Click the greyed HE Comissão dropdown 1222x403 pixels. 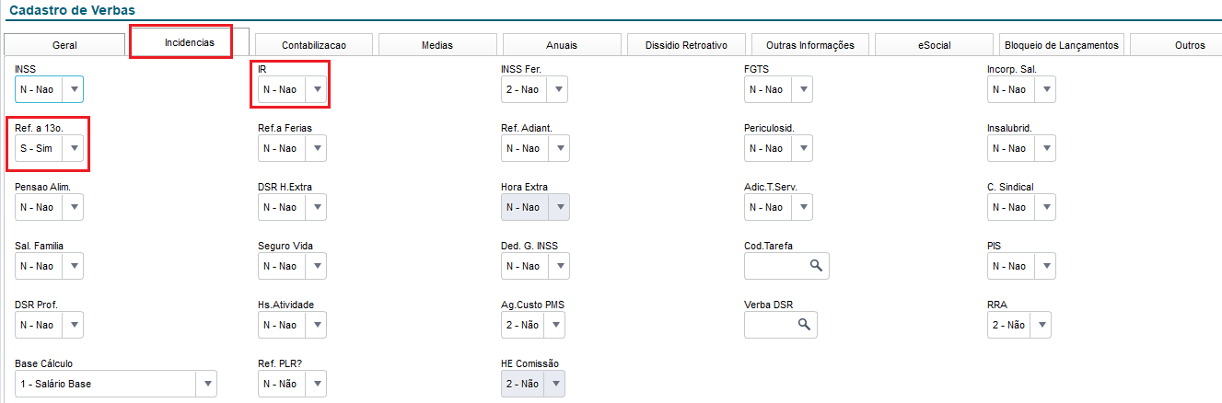pos(533,384)
